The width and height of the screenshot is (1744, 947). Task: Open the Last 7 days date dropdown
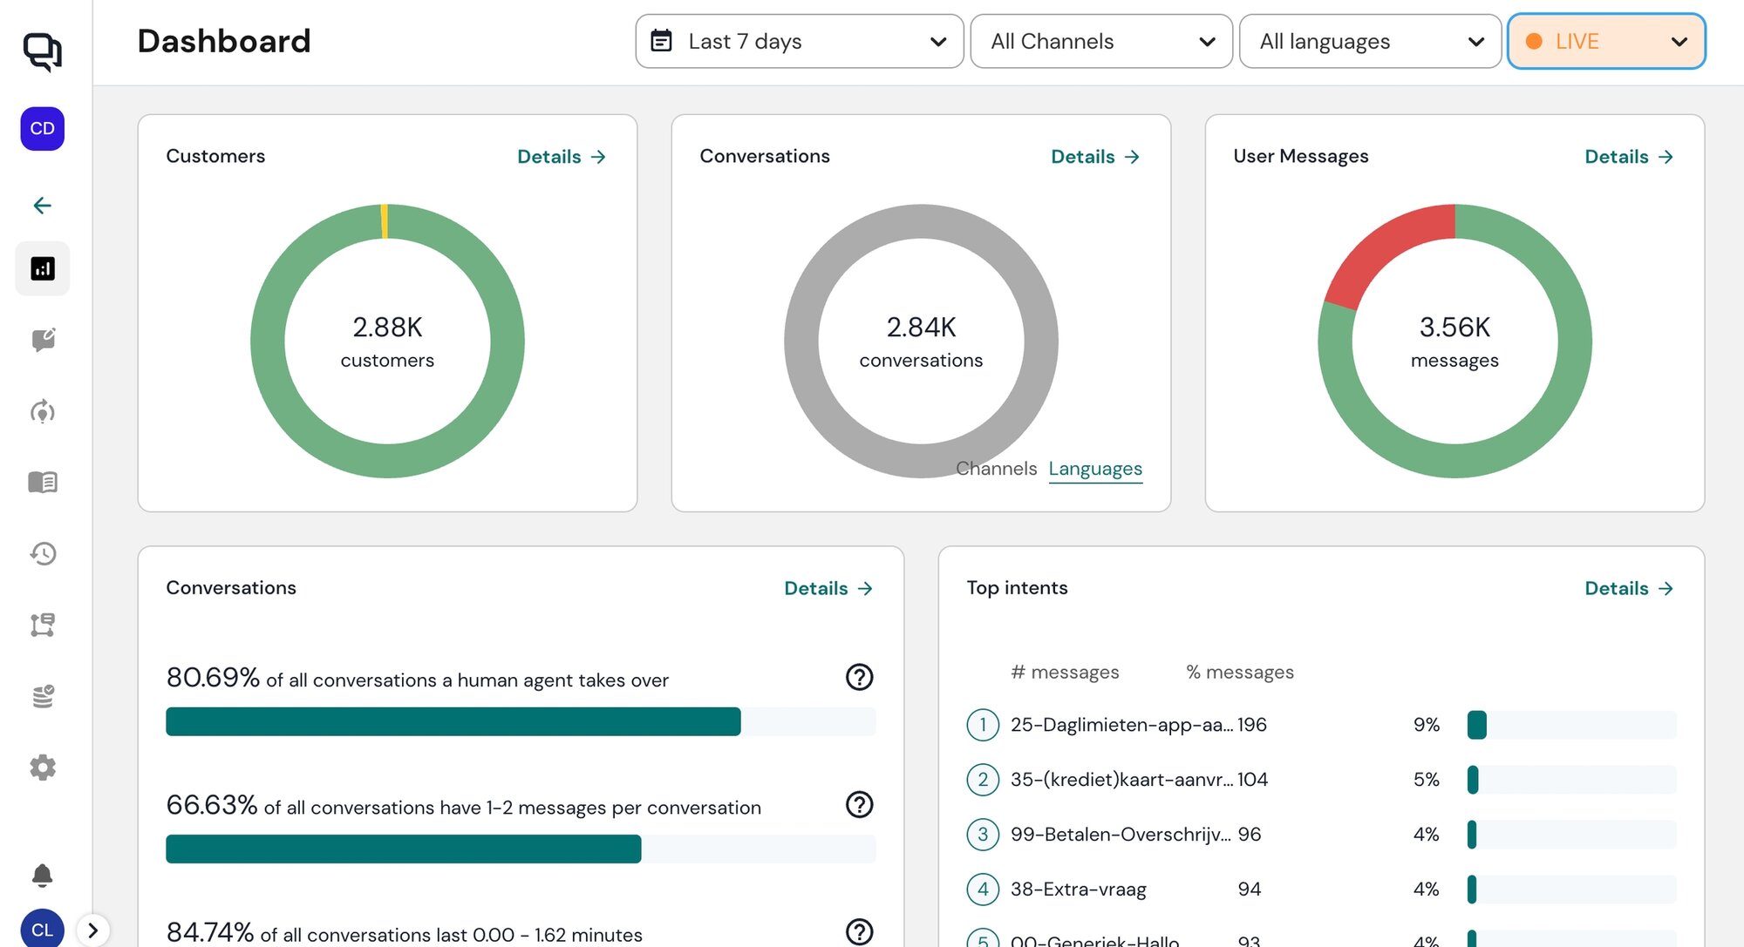799,41
